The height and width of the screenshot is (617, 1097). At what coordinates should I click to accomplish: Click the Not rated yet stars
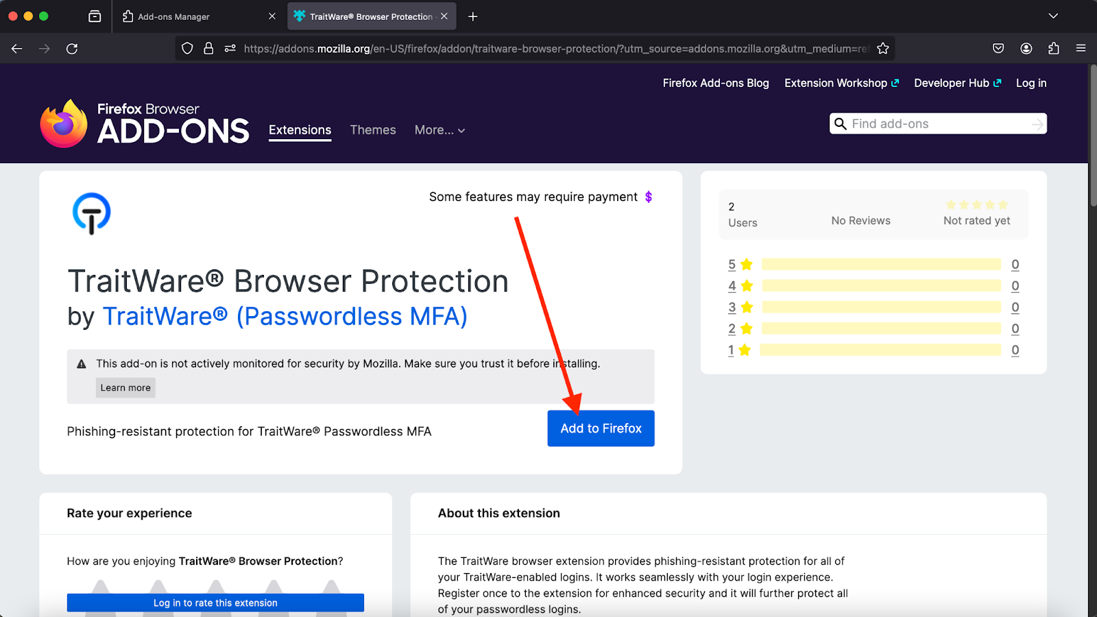tap(977, 205)
